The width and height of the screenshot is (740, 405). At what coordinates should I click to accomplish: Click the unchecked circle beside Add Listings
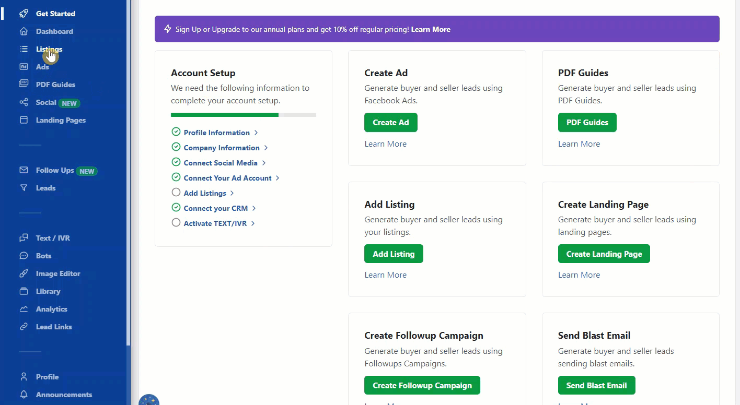[x=176, y=193]
